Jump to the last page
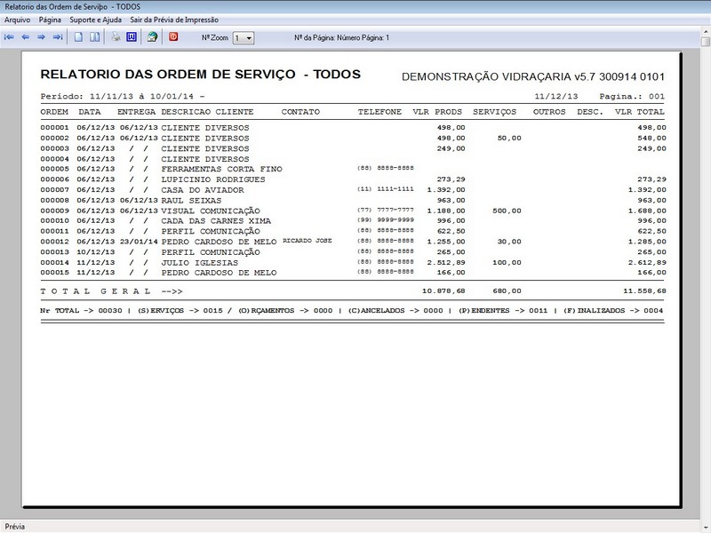Viewport: 711px width, 533px height. pyautogui.click(x=57, y=36)
